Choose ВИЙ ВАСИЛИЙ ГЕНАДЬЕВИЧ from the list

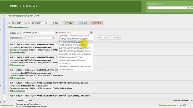75,42
